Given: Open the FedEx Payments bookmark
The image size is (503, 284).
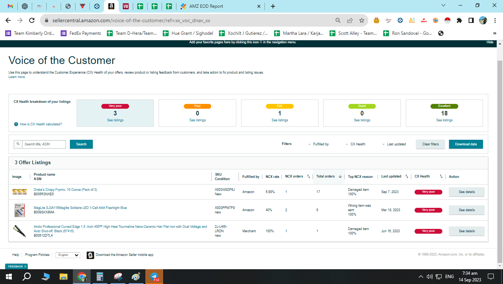Looking at the screenshot, I should click(81, 33).
